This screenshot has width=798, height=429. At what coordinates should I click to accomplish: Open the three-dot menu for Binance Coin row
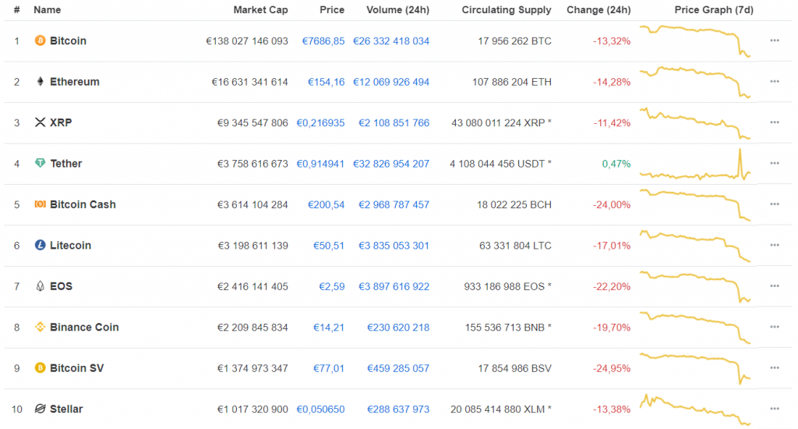(775, 327)
